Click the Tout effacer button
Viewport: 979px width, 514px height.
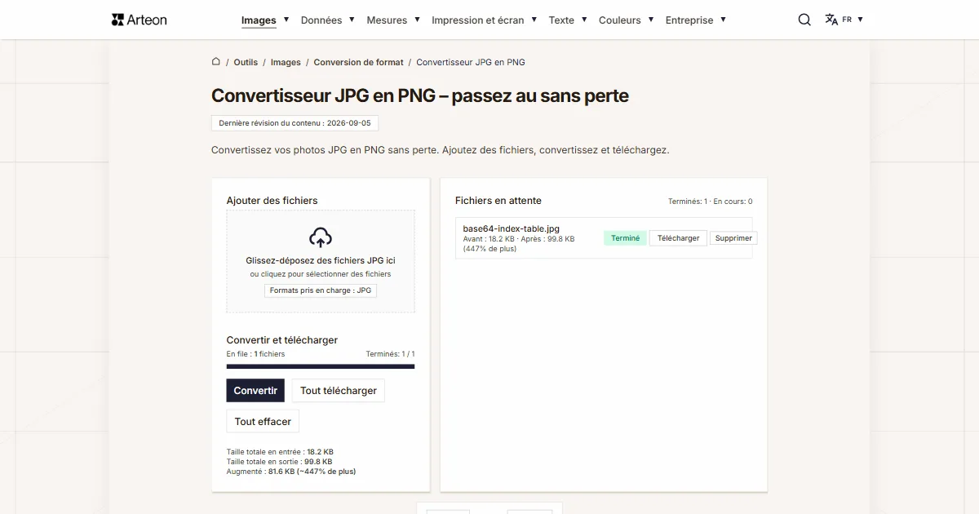[263, 422]
